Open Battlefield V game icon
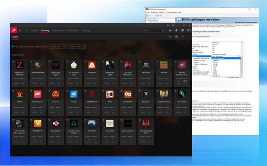 coord(38,123)
